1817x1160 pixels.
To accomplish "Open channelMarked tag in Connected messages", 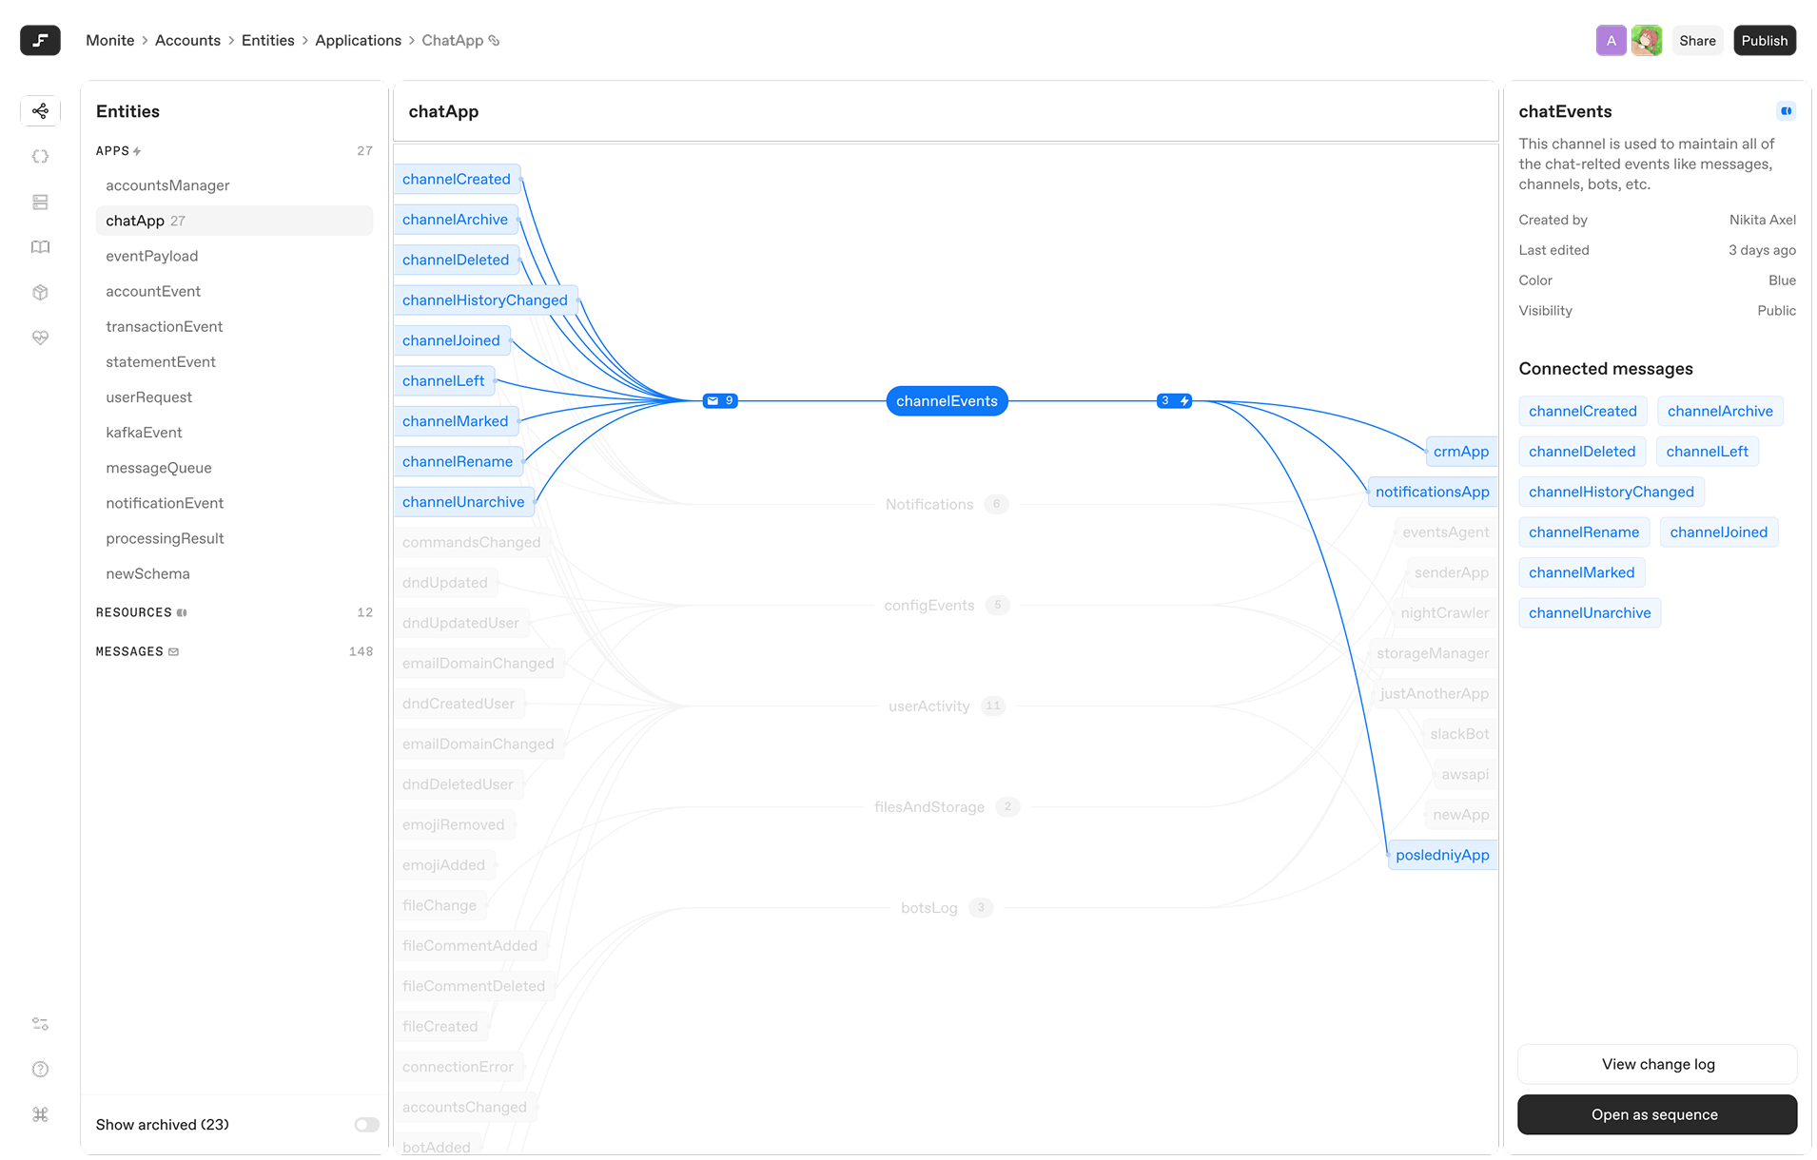I will [1581, 572].
